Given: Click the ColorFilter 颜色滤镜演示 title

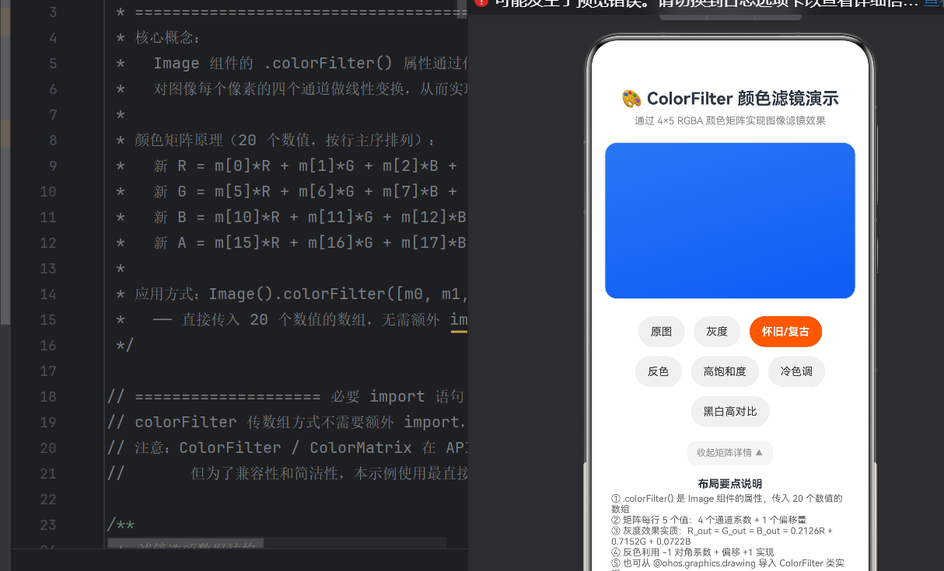Looking at the screenshot, I should [743, 99].
